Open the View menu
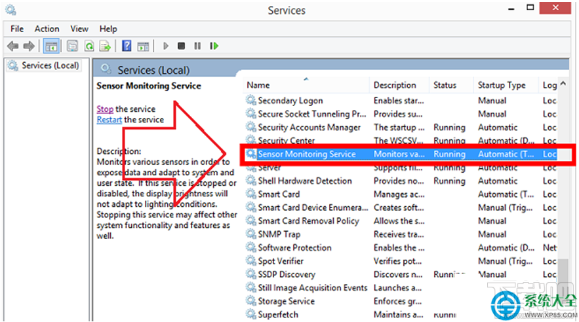This screenshot has height=322, width=579. point(79,29)
